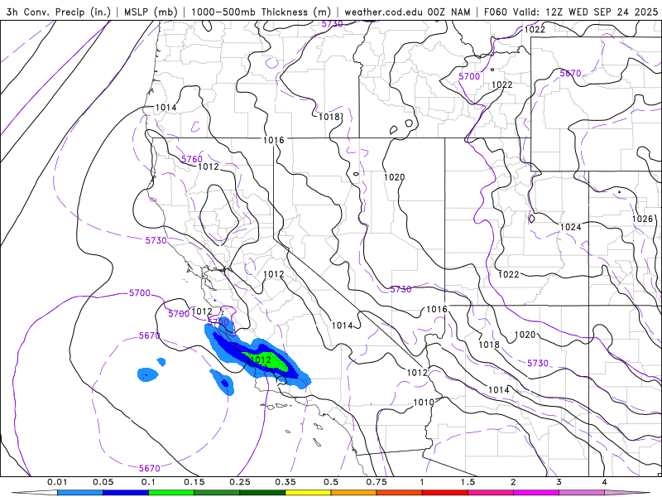Image resolution: width=662 pixels, height=497 pixels.
Task: Select the purple 5760 thickness label
Action: (x=192, y=159)
